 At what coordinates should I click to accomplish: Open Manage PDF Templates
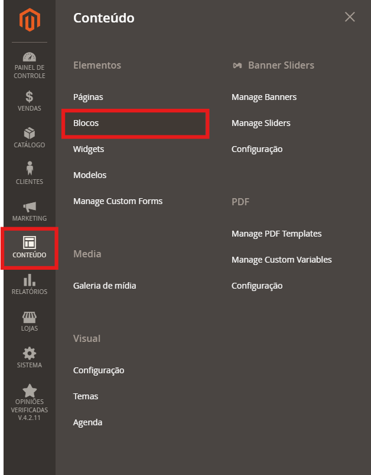[276, 234]
